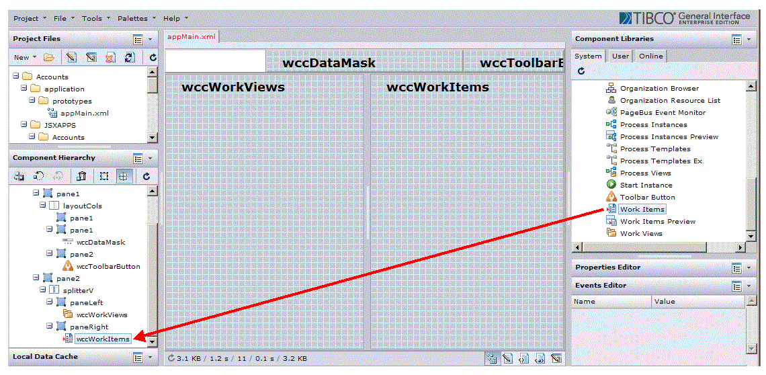Open source edit pencil icon in status bar
Screen dimensions: 766x375
tap(507, 358)
